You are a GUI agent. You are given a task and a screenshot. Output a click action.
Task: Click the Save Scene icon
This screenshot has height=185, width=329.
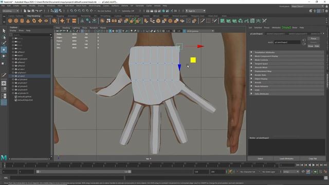33,11
